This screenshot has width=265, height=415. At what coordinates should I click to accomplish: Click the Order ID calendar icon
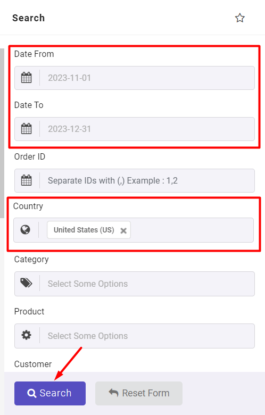tap(26, 180)
